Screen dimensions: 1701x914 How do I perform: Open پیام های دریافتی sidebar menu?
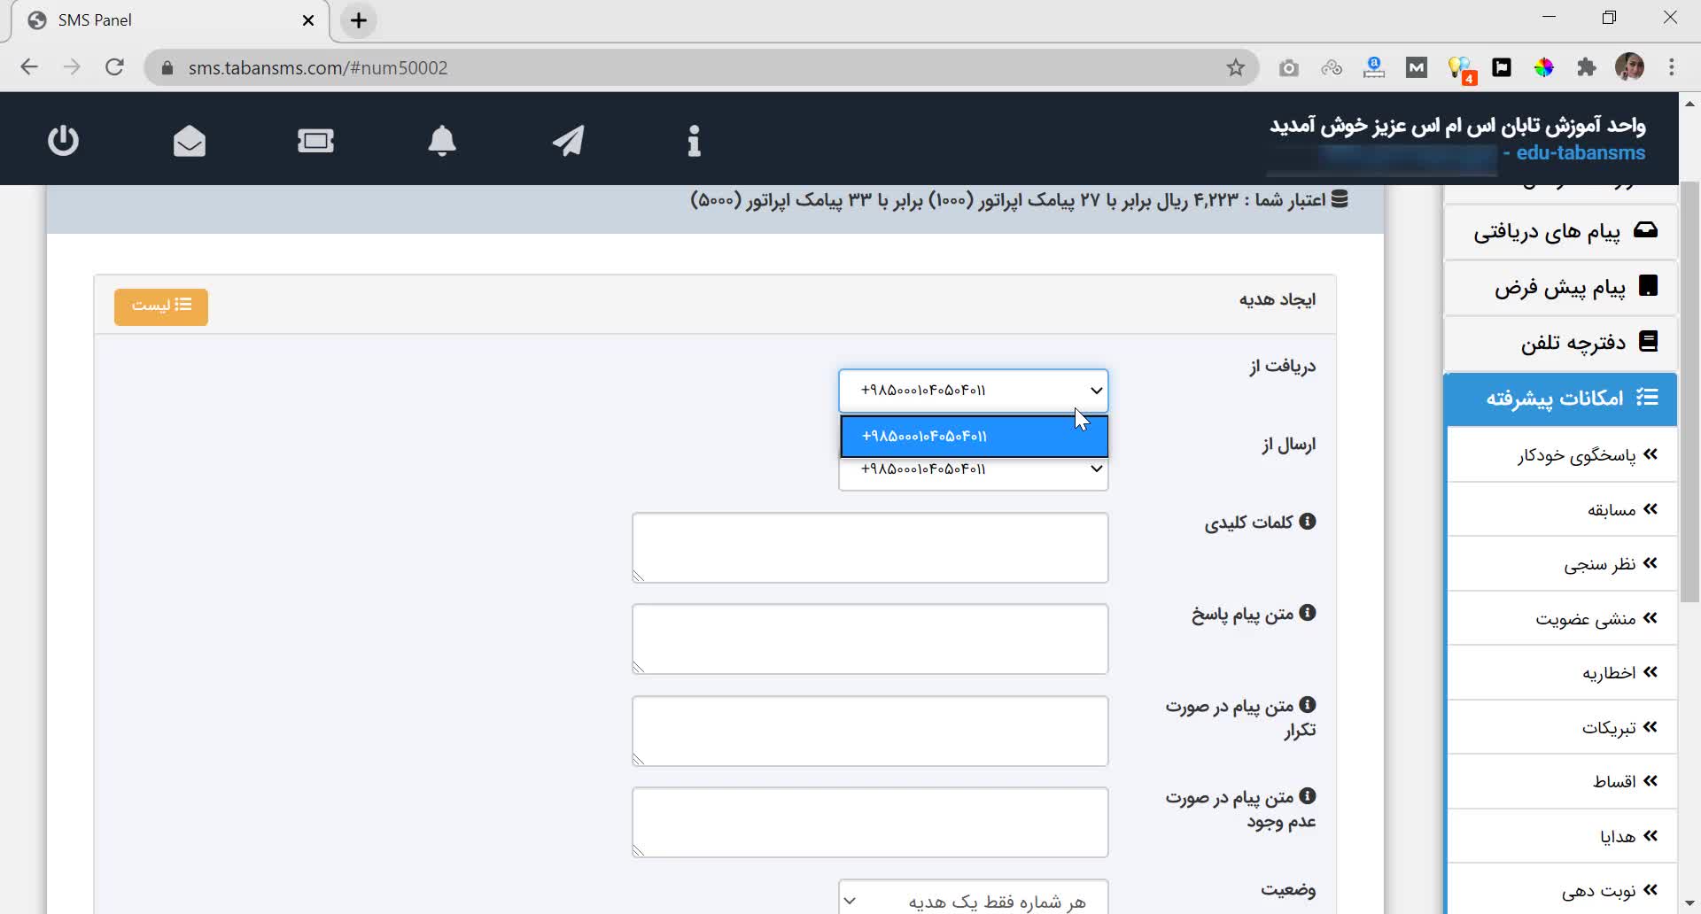click(x=1561, y=232)
